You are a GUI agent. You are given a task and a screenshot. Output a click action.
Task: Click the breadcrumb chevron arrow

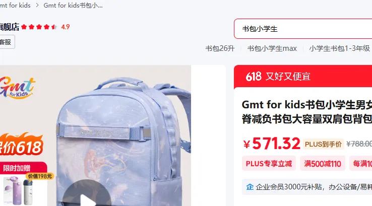(37, 5)
